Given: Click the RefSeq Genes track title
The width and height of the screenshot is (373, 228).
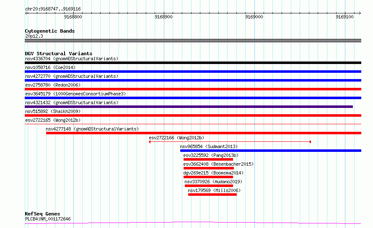Looking at the screenshot, I should click(x=42, y=214).
